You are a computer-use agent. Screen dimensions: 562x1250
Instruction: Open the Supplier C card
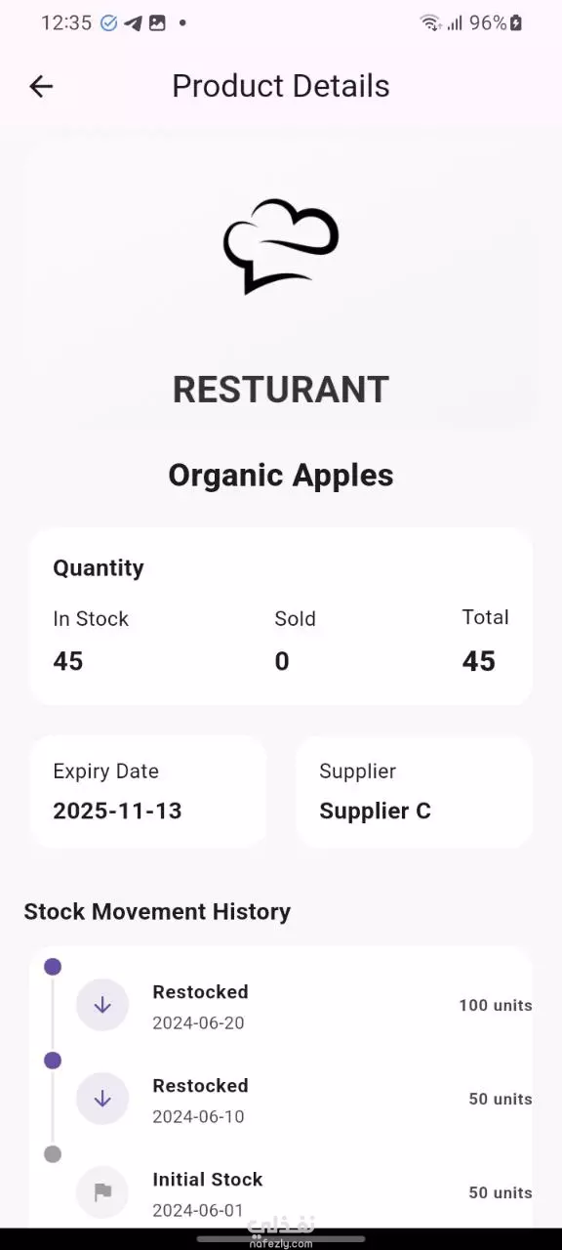(414, 792)
